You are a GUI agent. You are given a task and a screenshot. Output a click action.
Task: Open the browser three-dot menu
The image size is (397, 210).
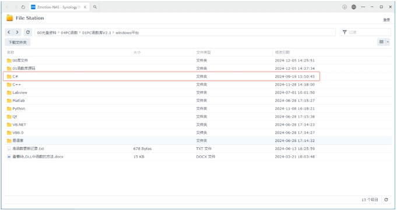click(363, 7)
